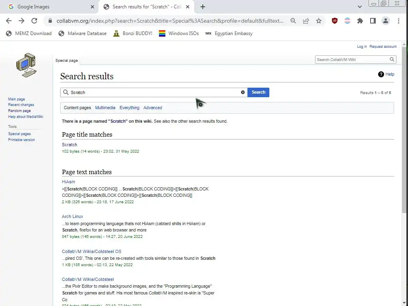Click the blue Search button
Image resolution: width=408 pixels, height=306 pixels.
pyautogui.click(x=258, y=92)
